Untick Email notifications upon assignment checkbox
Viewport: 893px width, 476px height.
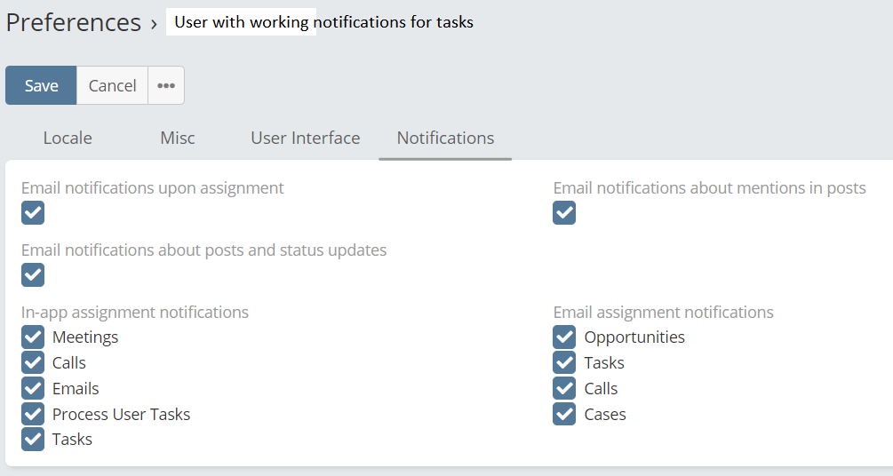pos(33,213)
